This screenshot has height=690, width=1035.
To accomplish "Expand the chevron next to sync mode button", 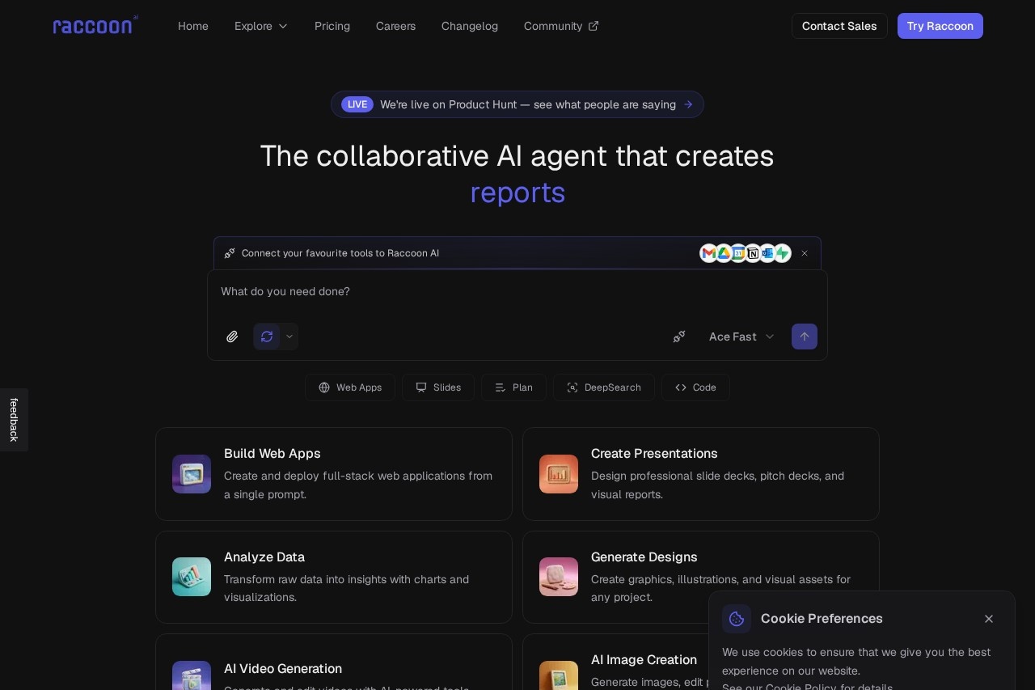I will point(289,337).
